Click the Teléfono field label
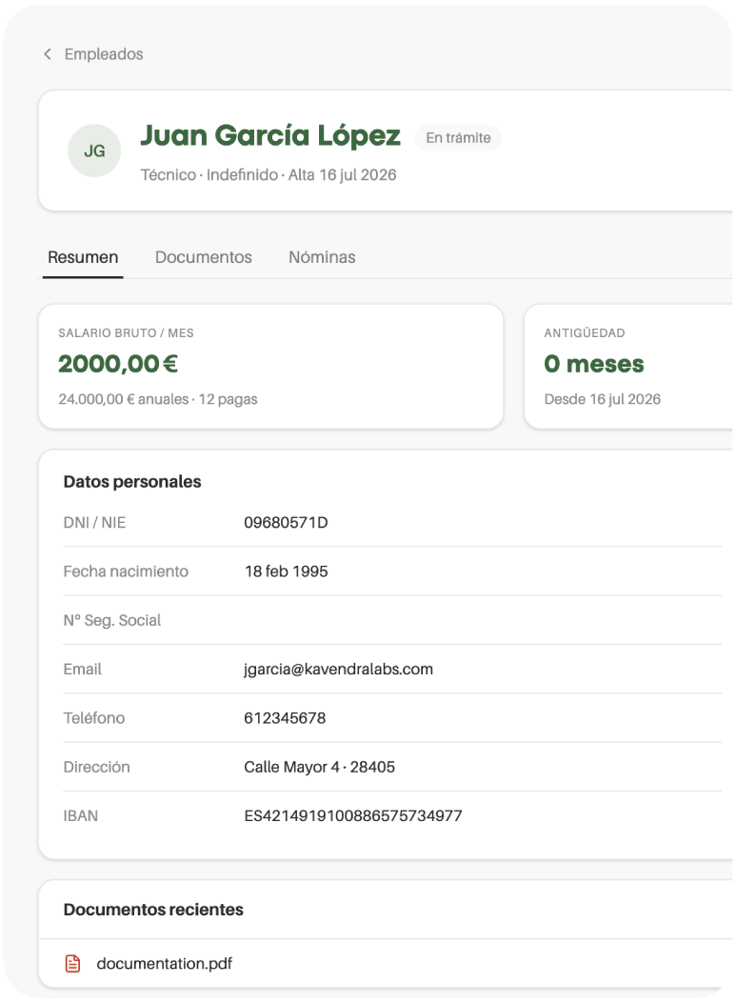 point(94,717)
